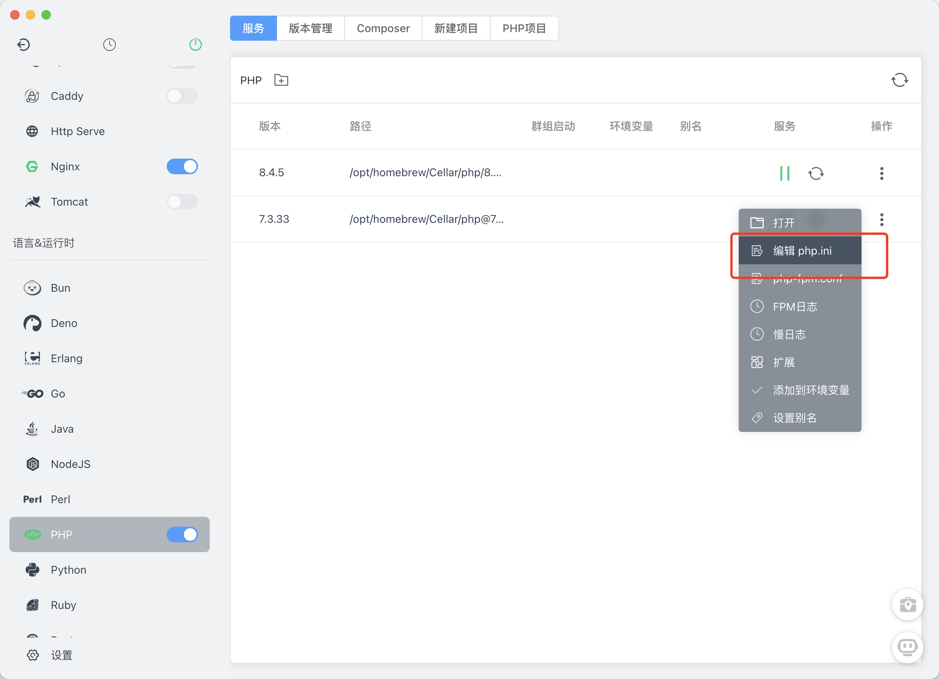The image size is (939, 679).
Task: Open actions menu for PHP 8.4.5
Action: pos(881,173)
